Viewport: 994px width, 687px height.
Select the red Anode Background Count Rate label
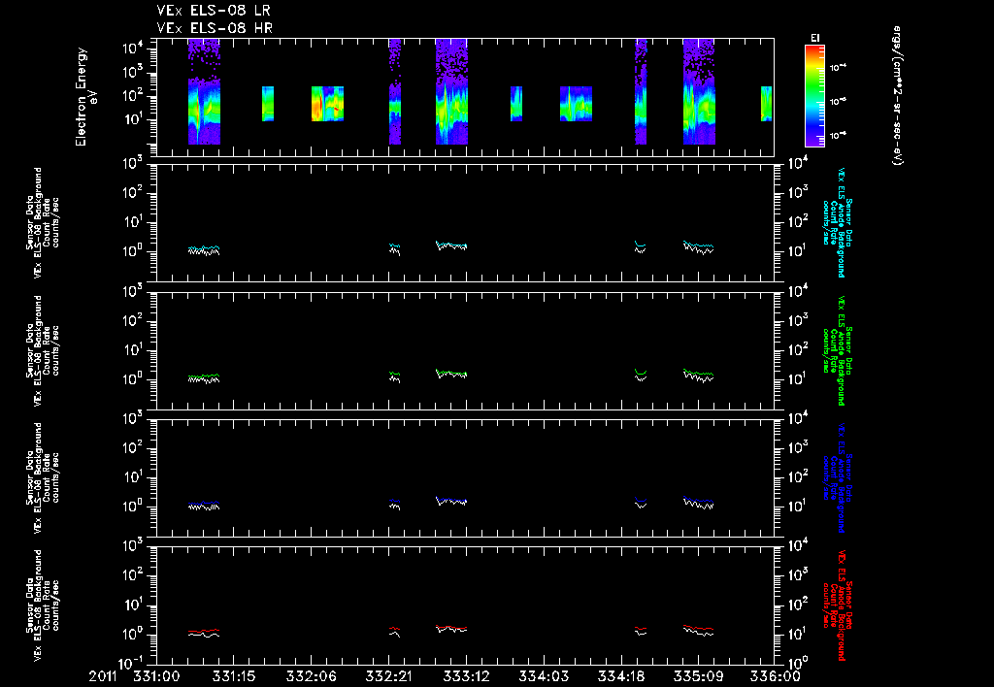(838, 605)
